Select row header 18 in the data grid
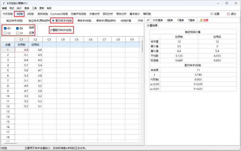Image resolution: width=241 pixels, height=151 pixels. (x=8, y=137)
